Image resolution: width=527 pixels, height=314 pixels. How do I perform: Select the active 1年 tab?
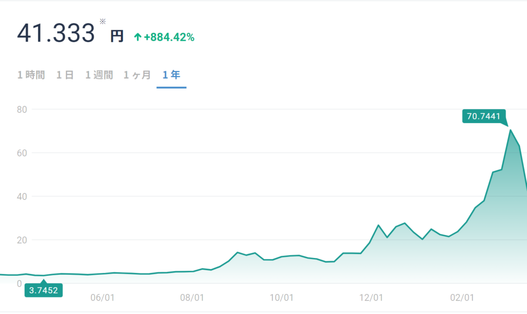click(x=171, y=75)
